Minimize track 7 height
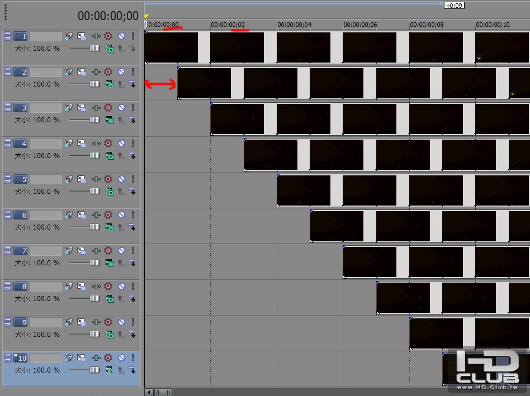Screen dimensions: 530x396 [8, 249]
